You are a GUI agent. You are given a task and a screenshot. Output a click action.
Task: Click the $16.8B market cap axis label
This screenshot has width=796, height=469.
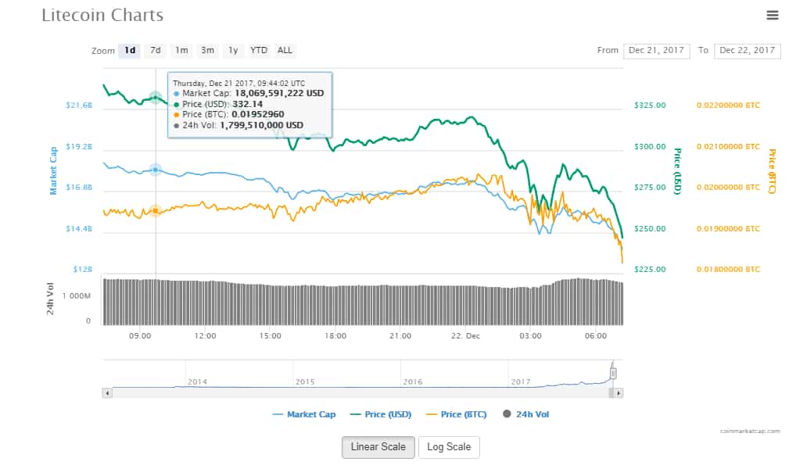pyautogui.click(x=79, y=188)
